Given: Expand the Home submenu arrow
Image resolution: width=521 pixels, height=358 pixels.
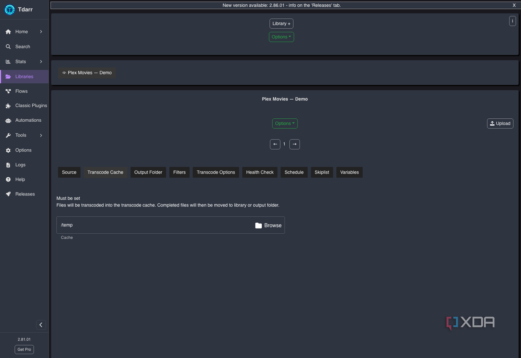Looking at the screenshot, I should click(41, 32).
